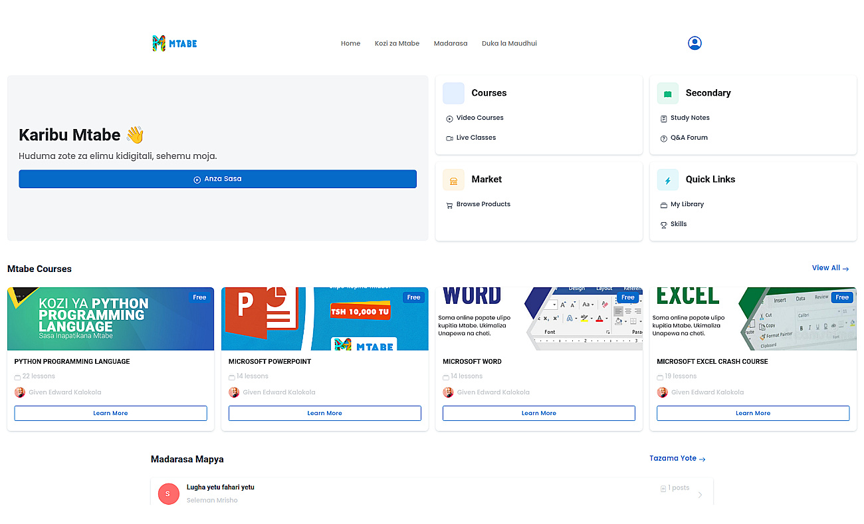Click instructor avatar on Python course
This screenshot has height=524, width=864.
[20, 392]
